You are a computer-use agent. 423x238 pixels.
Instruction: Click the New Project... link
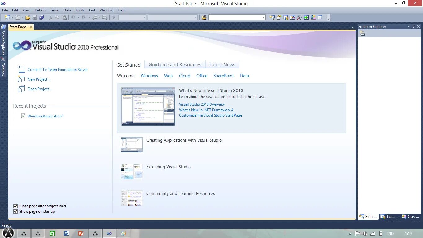coord(39,79)
